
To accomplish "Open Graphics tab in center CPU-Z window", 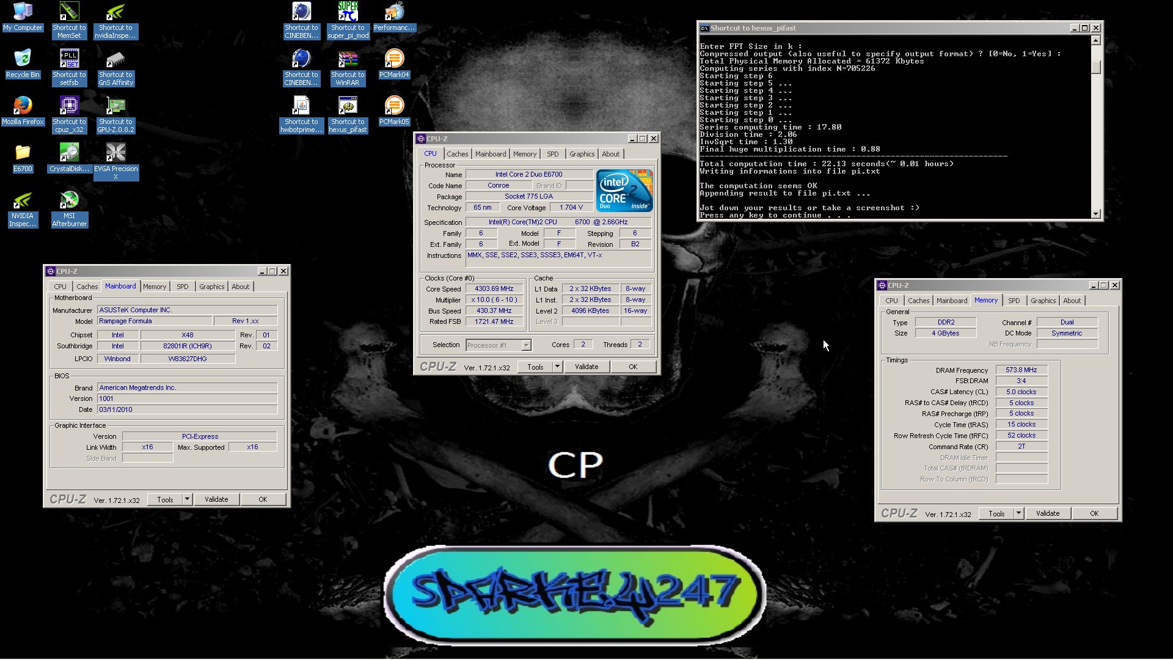I will [x=582, y=154].
